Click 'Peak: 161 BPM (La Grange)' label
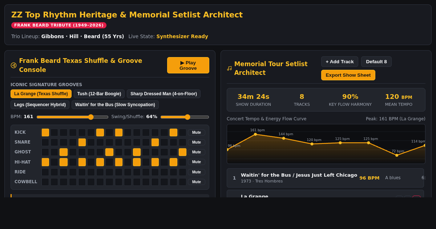The width and height of the screenshot is (436, 229). click(x=396, y=119)
